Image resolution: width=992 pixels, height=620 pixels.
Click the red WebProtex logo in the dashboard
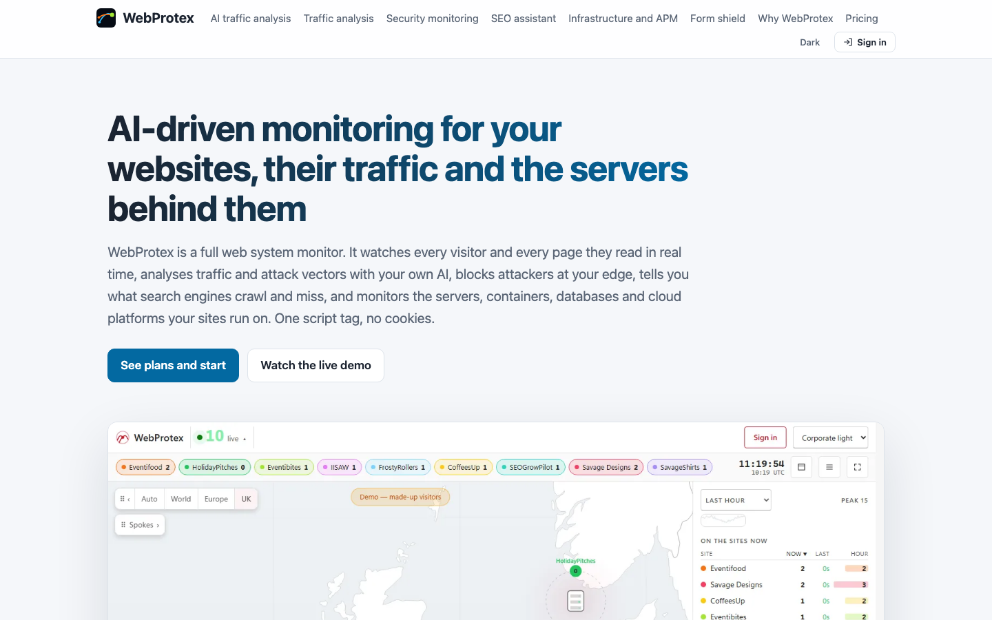click(x=123, y=438)
